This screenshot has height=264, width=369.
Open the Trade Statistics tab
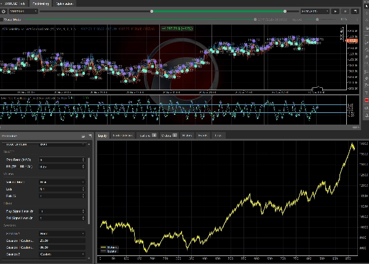(122, 136)
